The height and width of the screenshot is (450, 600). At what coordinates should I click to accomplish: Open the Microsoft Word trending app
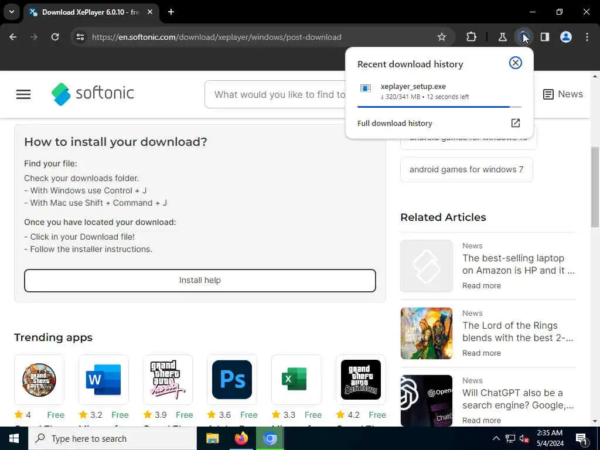pyautogui.click(x=103, y=380)
